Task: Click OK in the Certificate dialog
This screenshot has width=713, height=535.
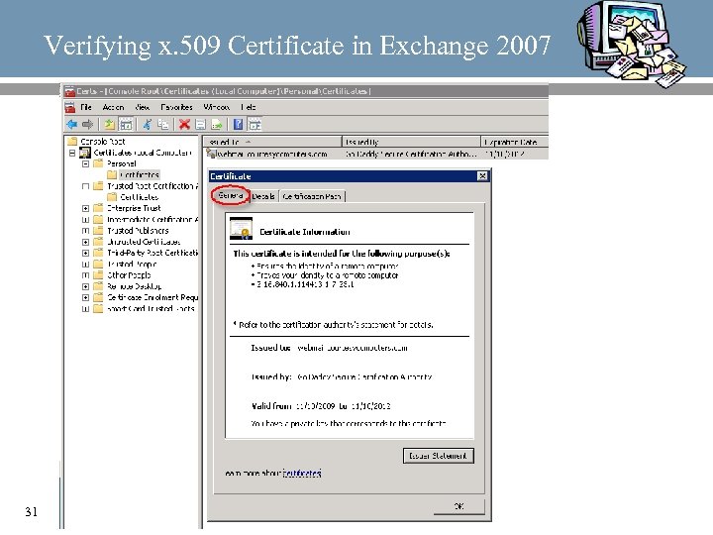Action: pos(459,506)
